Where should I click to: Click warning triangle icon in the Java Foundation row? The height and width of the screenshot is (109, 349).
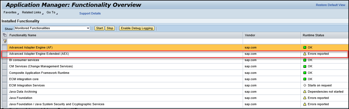tap(305, 98)
